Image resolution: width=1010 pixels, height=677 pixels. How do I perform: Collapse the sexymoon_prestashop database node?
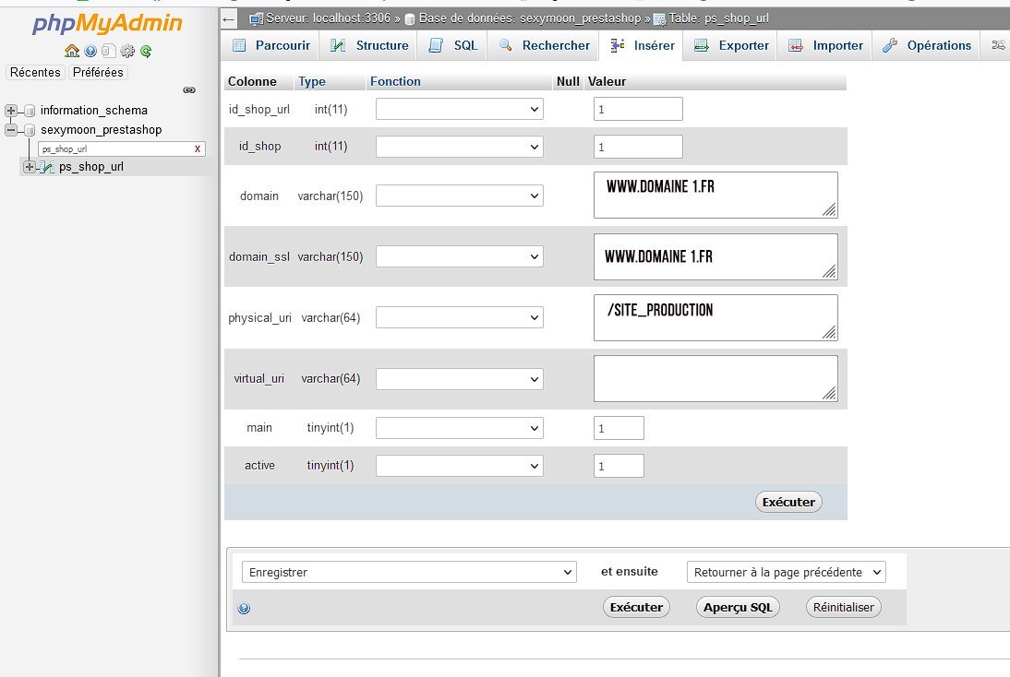(11, 130)
